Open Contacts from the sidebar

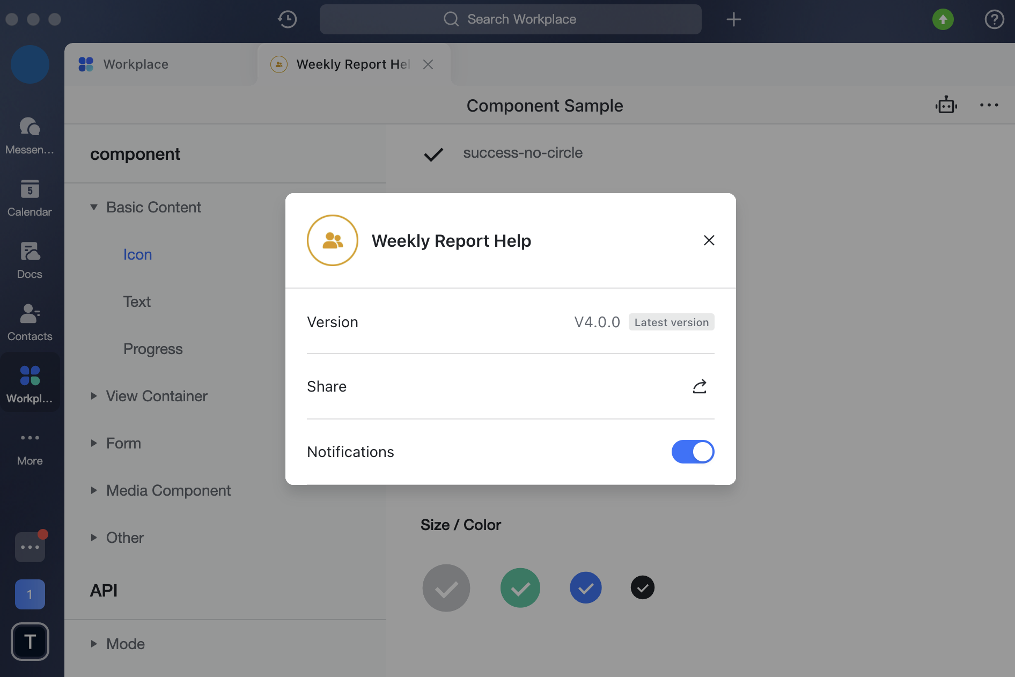30,322
